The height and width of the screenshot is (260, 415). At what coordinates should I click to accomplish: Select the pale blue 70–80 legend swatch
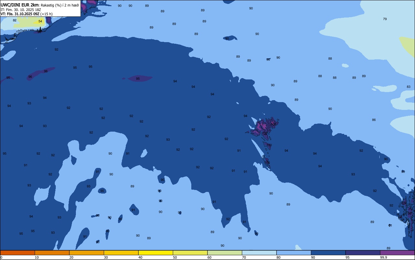[x=259, y=253]
